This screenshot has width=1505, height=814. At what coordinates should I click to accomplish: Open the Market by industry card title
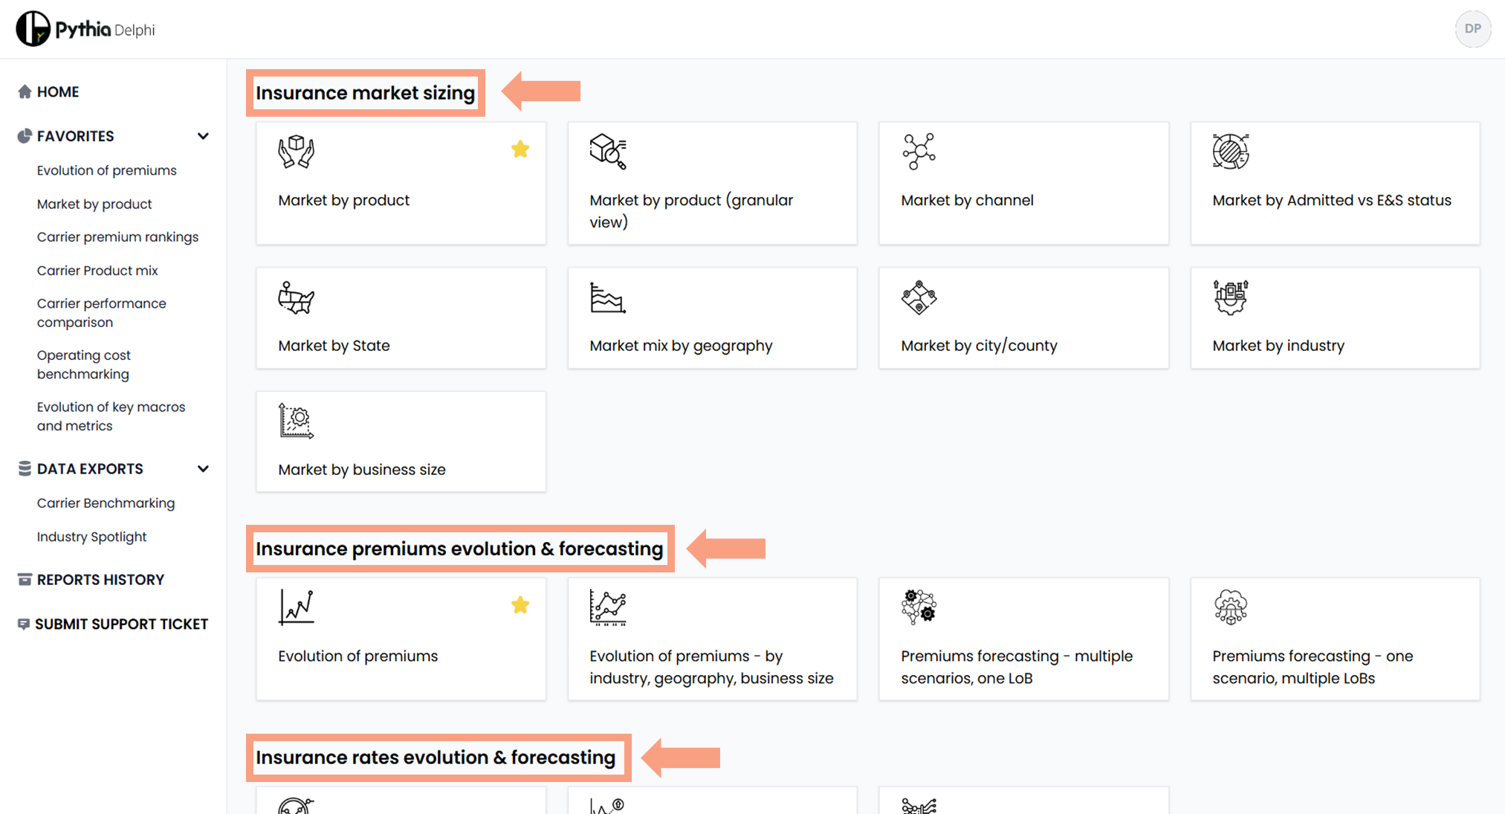tap(1278, 346)
